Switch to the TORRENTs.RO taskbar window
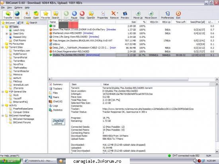Image resolution: width=219 pixels, height=164 pixels. [39, 161]
